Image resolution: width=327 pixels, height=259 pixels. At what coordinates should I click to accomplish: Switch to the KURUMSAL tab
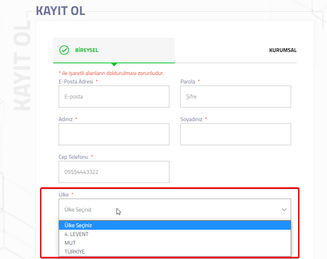(x=283, y=50)
